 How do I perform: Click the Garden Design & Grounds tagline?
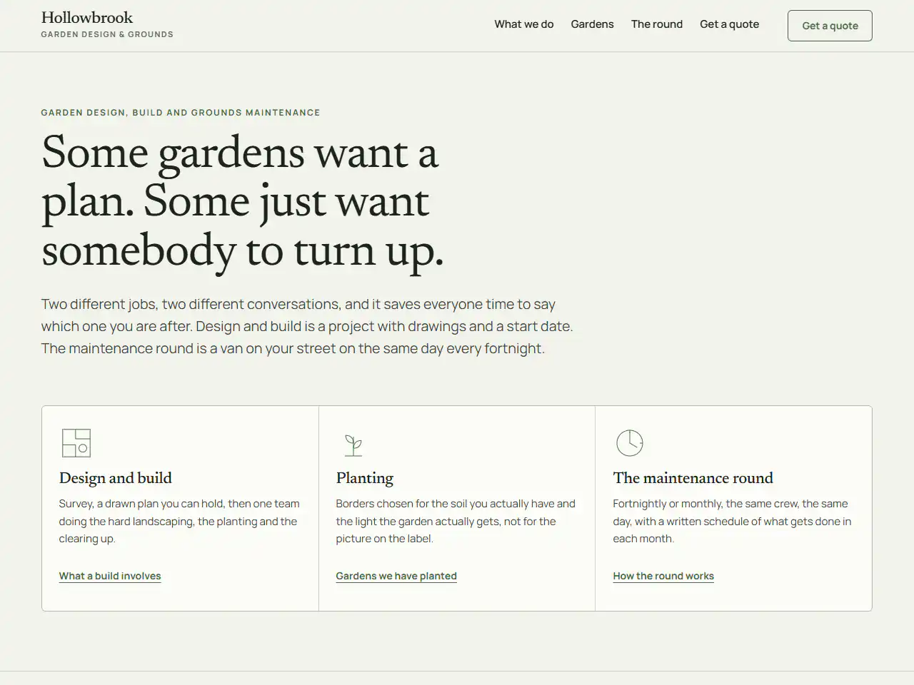click(107, 34)
